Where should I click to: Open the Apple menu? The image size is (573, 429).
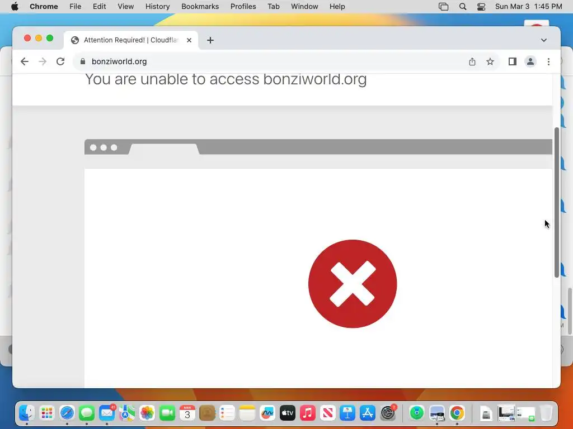(x=15, y=7)
